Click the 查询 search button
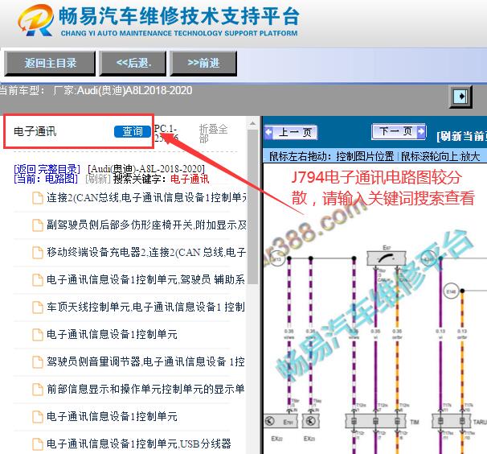487x454 pixels. coord(133,131)
